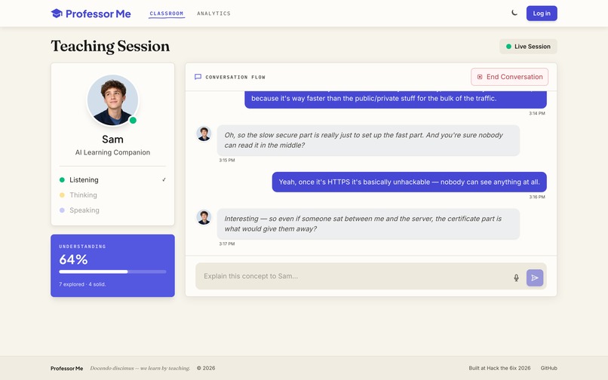Click the conversation flow chat bubble icon
The image size is (608, 380).
pyautogui.click(x=198, y=77)
